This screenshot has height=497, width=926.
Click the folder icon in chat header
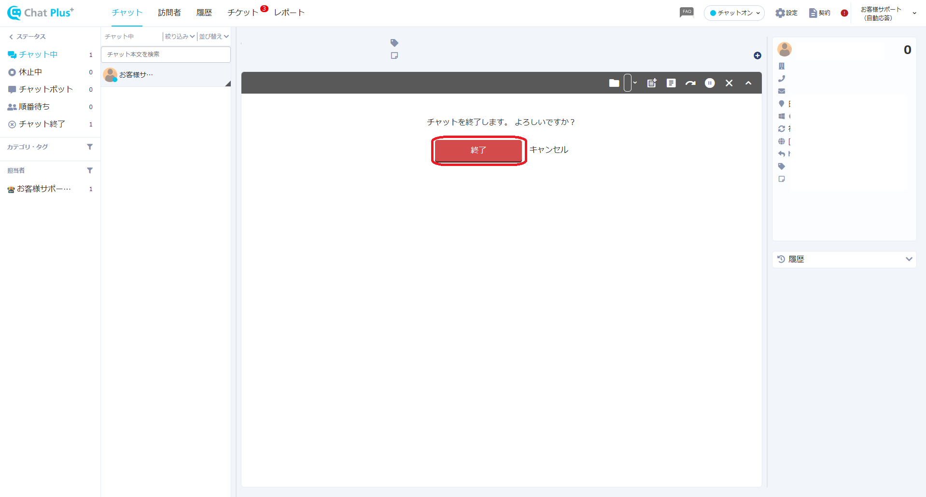tap(614, 83)
